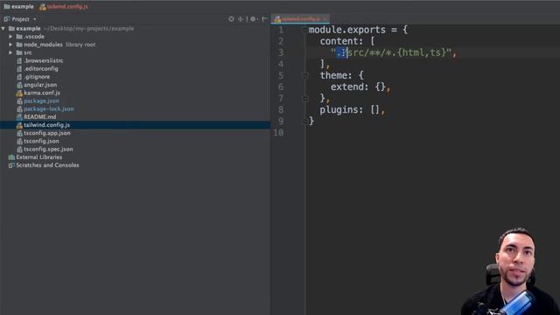The image size is (560, 315).
Task: Hide the Project tool window
Action: [264, 19]
